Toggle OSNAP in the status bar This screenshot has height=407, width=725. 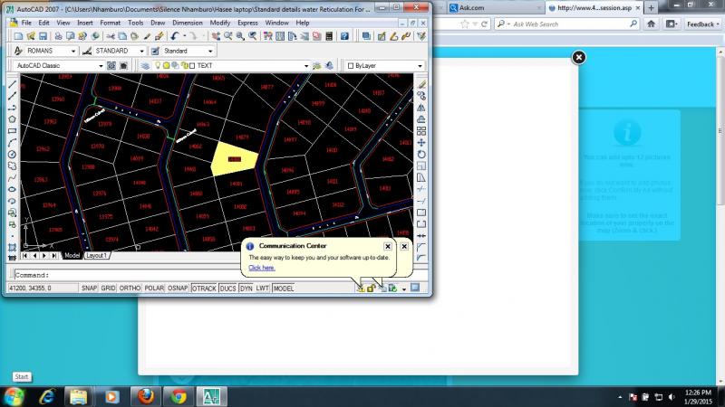[x=178, y=288]
